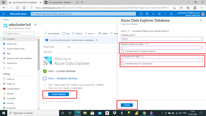Show info for Retention period
The height and width of the screenshot is (116, 206).
147,44
